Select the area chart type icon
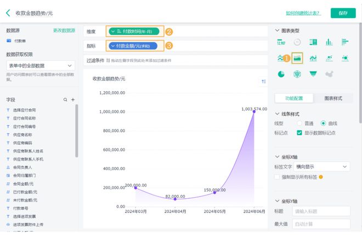 tap(298, 58)
